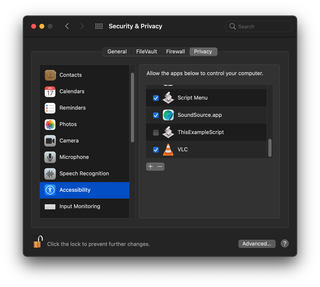320x287 pixels.
Task: Click the Photos flower icon
Action: (50, 124)
